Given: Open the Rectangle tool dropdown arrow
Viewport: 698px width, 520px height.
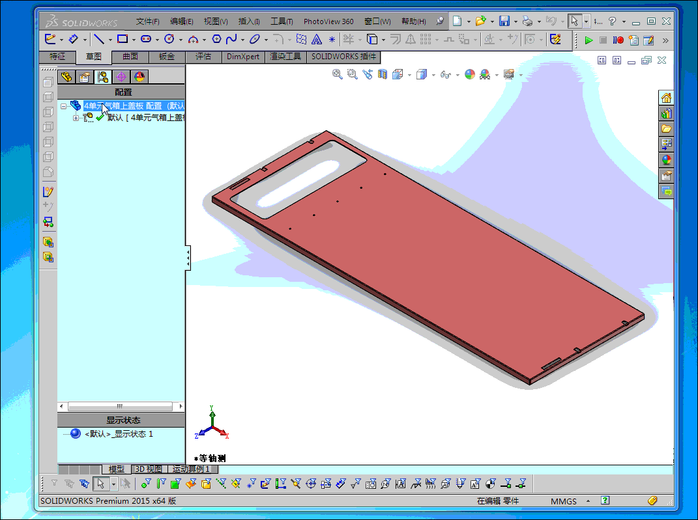Looking at the screenshot, I should [134, 40].
